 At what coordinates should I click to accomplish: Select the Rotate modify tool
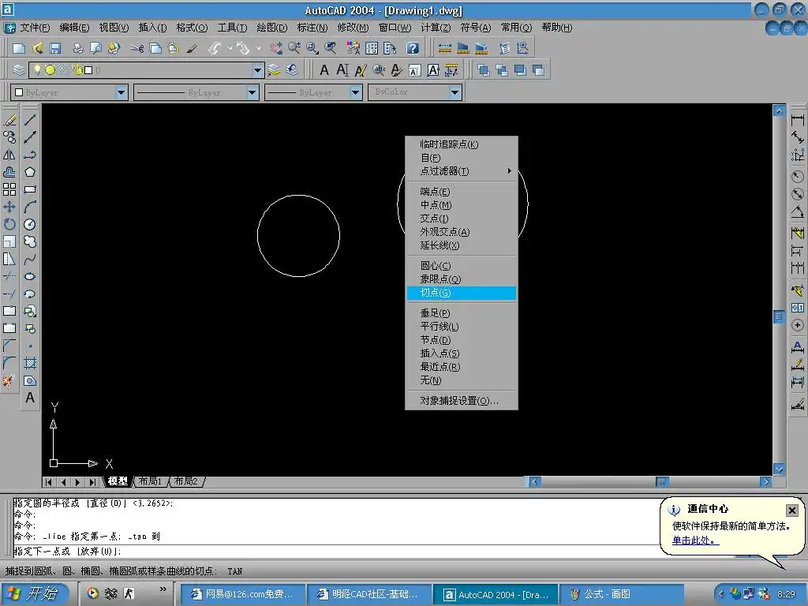(9, 224)
